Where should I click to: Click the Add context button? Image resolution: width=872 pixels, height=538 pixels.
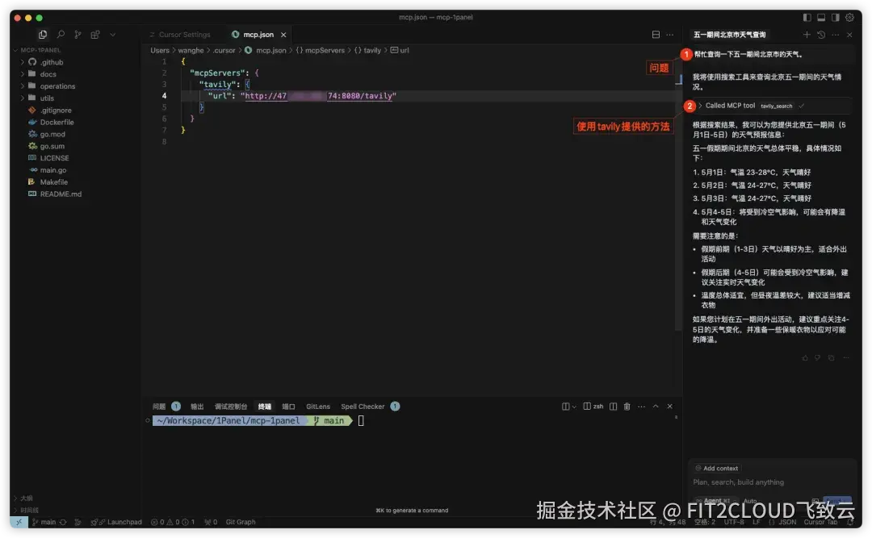pyautogui.click(x=718, y=469)
